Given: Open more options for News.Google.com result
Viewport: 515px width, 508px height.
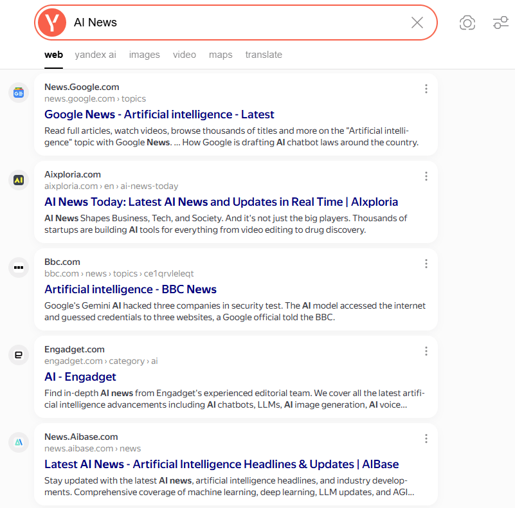Looking at the screenshot, I should click(x=426, y=89).
